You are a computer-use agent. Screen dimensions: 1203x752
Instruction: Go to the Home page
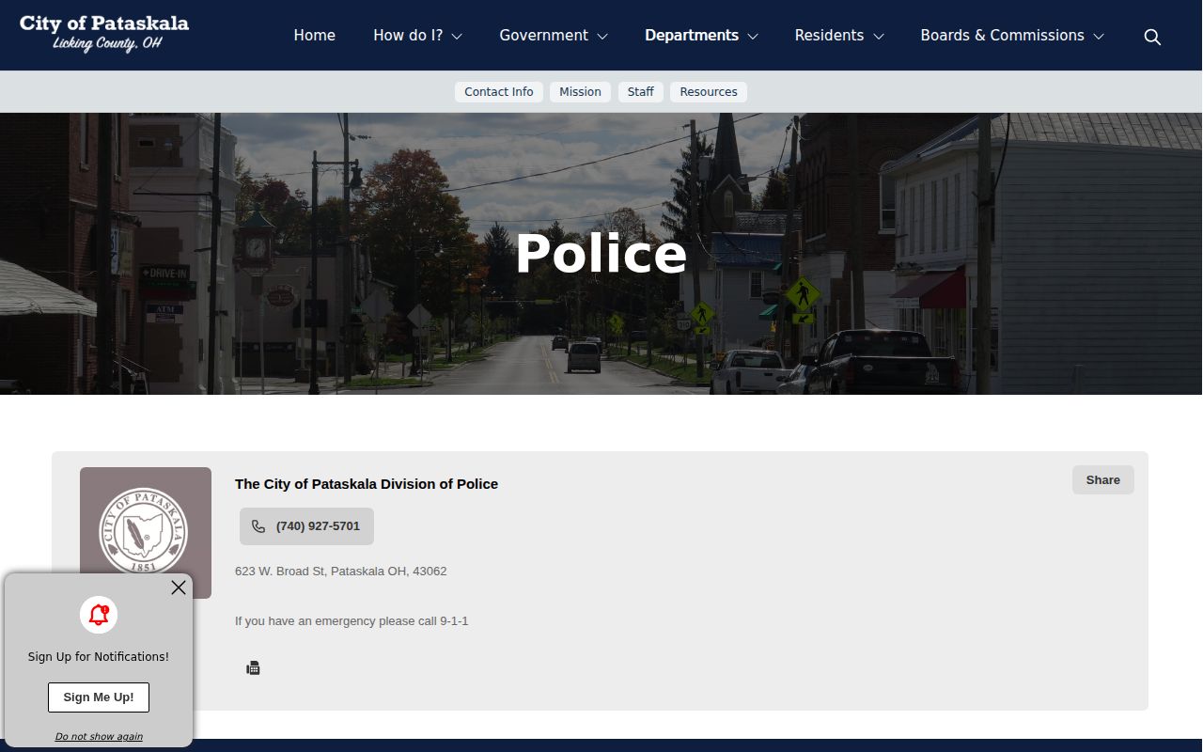(314, 35)
